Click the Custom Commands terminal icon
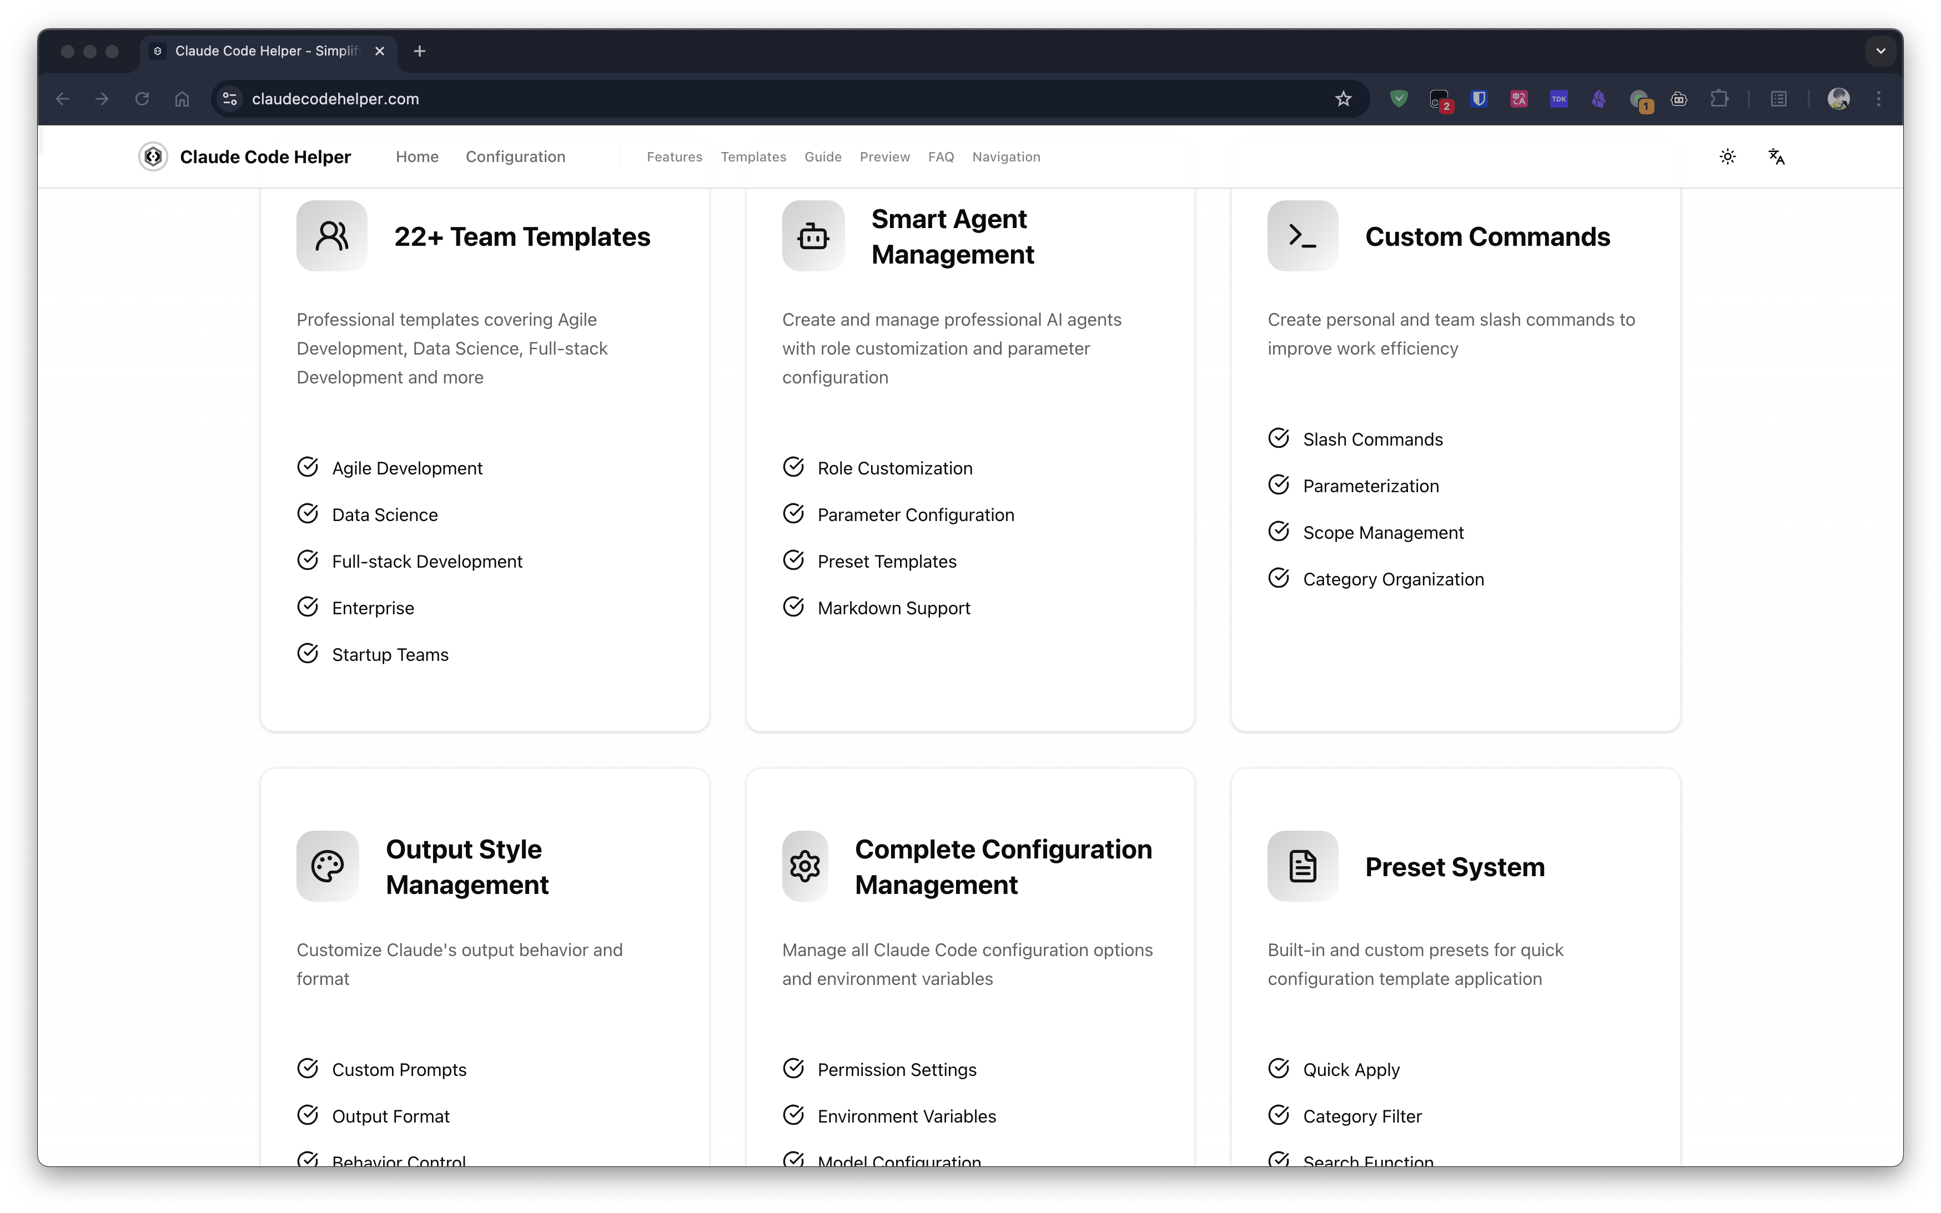This screenshot has height=1213, width=1941. pos(1302,236)
